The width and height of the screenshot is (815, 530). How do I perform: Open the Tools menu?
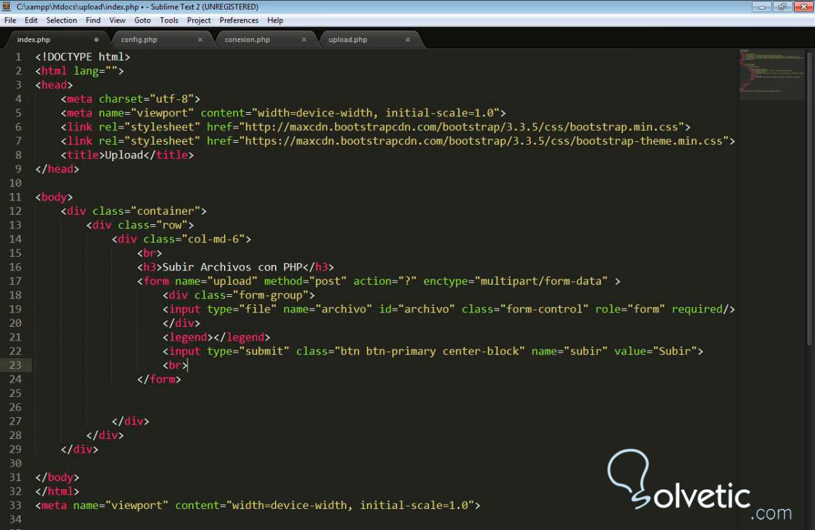[168, 20]
